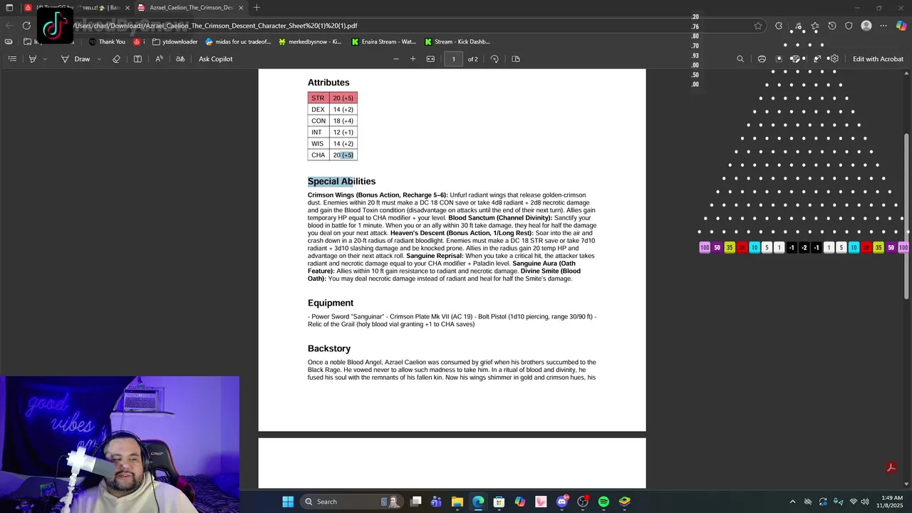
Task: Open the Windows Start menu
Action: (288, 502)
